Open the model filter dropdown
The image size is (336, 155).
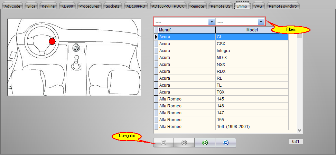[261, 22]
